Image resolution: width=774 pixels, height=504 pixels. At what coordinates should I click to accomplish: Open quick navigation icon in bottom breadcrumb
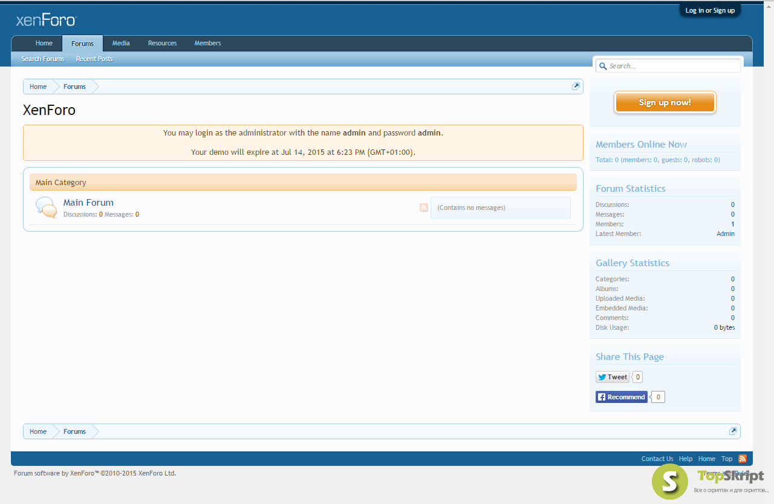(x=733, y=431)
